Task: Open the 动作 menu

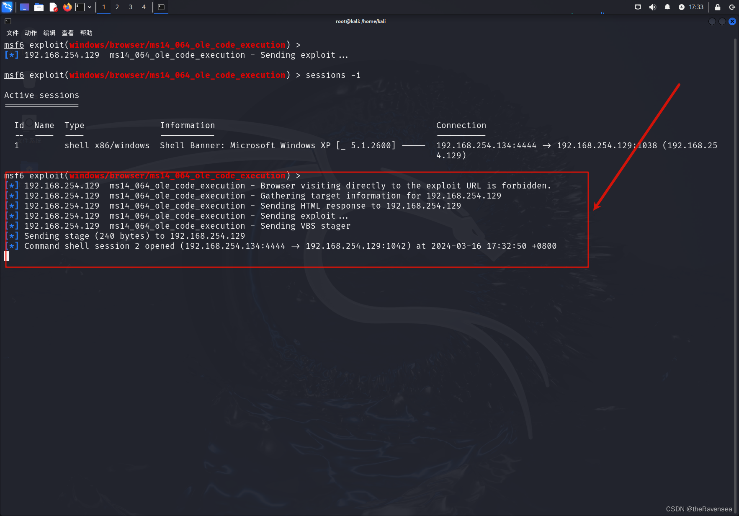Action: coord(31,33)
